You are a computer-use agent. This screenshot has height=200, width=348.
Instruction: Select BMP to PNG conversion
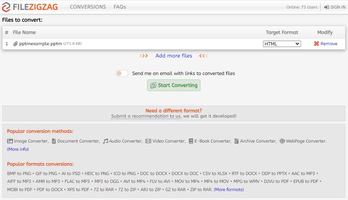point(19,174)
